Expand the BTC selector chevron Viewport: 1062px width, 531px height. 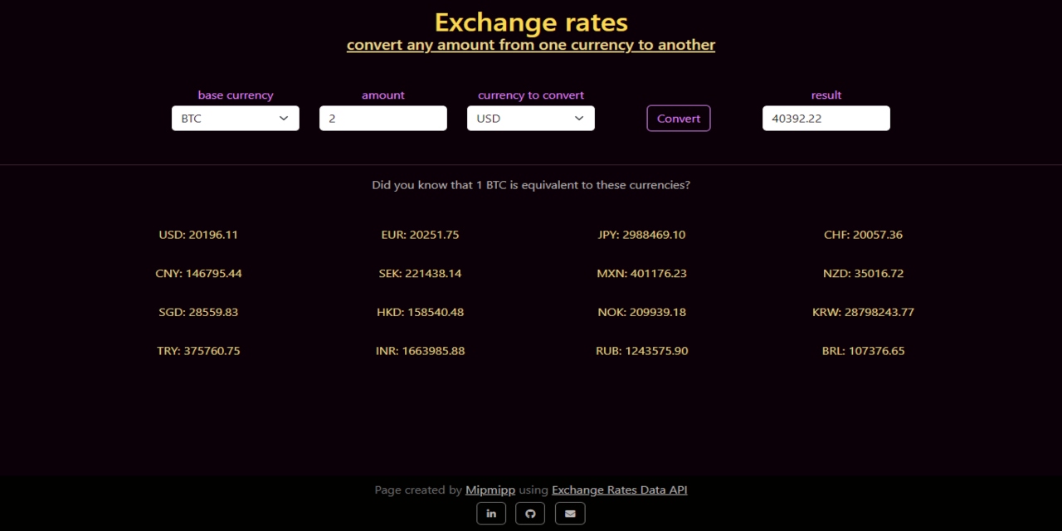(x=284, y=118)
